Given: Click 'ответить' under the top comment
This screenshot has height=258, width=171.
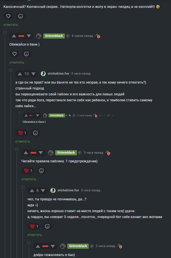Looking at the screenshot, I should point(11,25).
